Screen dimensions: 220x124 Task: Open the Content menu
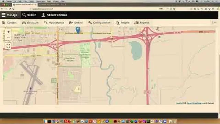[10, 23]
